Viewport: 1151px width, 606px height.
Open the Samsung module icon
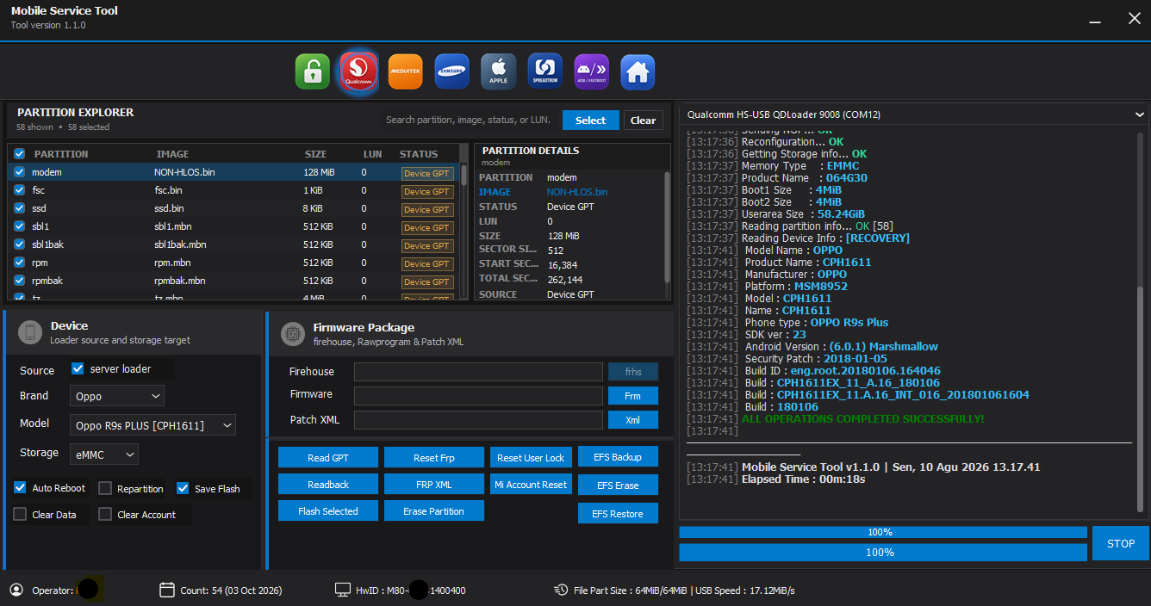coord(452,71)
